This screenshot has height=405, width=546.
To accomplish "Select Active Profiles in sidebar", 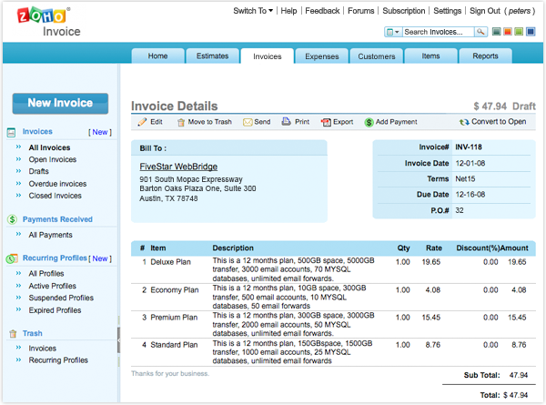I will [x=52, y=286].
